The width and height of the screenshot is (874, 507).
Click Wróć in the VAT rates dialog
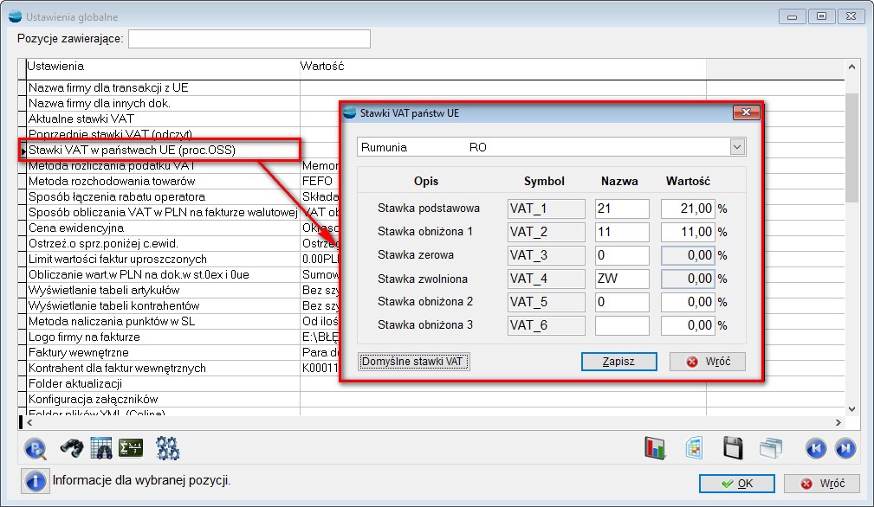[x=707, y=362]
